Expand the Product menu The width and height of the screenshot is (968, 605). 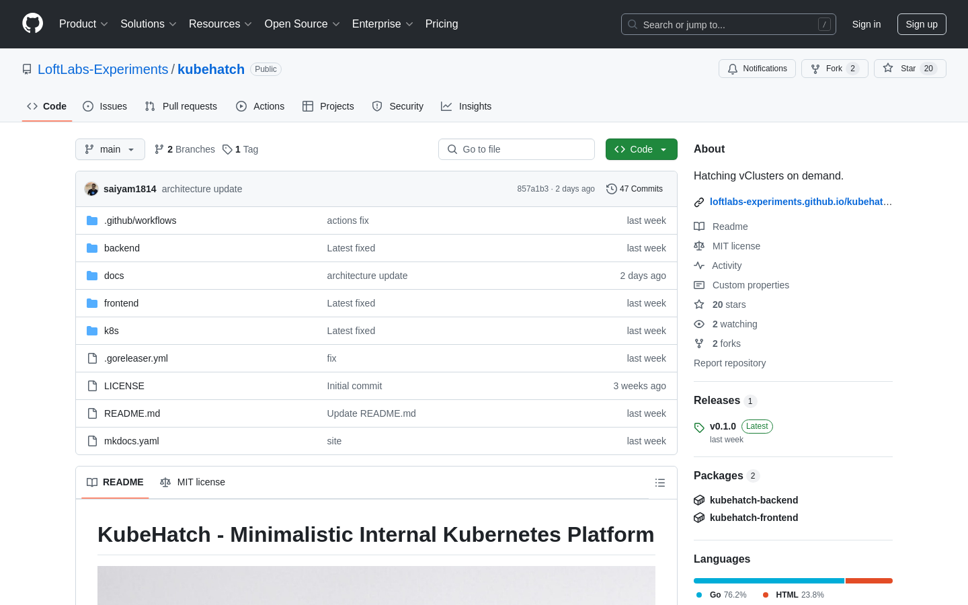point(83,24)
